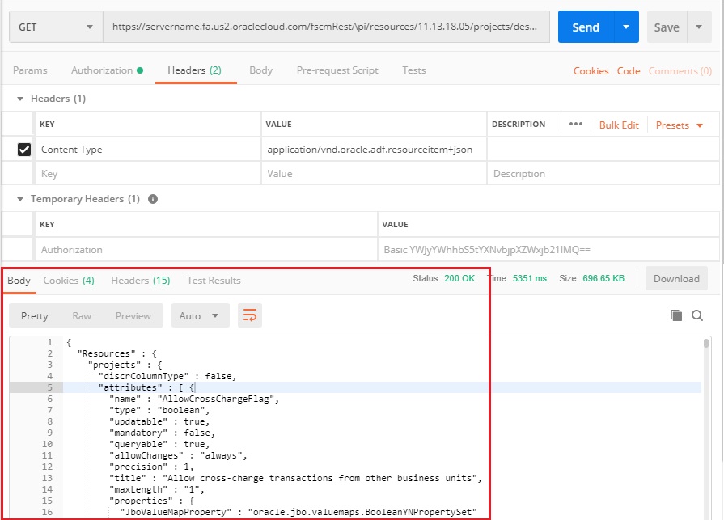Switch response view to Raw
Image resolution: width=724 pixels, height=520 pixels.
pyautogui.click(x=81, y=316)
